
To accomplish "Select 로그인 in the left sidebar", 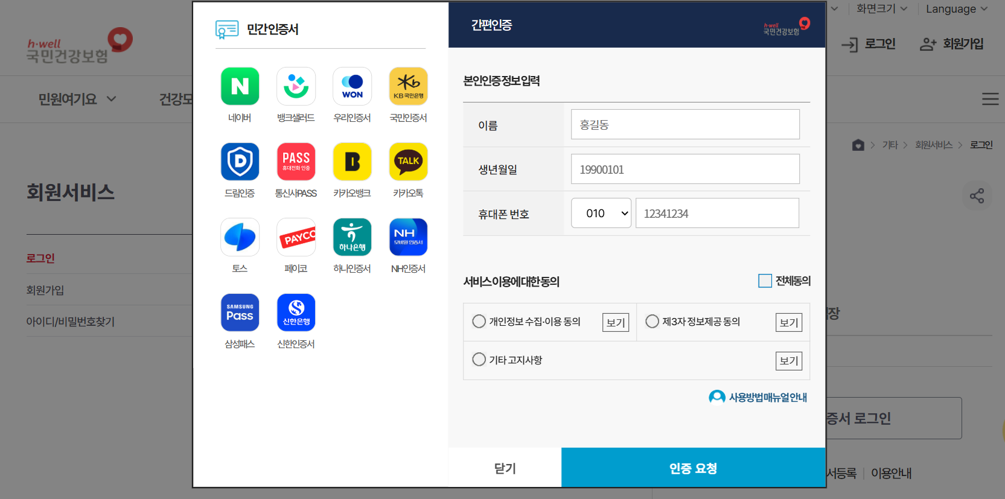I will tap(40, 258).
